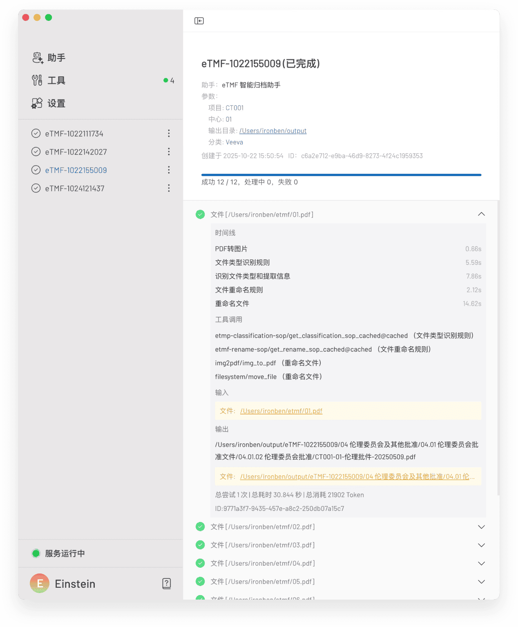The width and height of the screenshot is (518, 627).
Task: Open more options for eTMF-1022155009
Action: pyautogui.click(x=169, y=170)
